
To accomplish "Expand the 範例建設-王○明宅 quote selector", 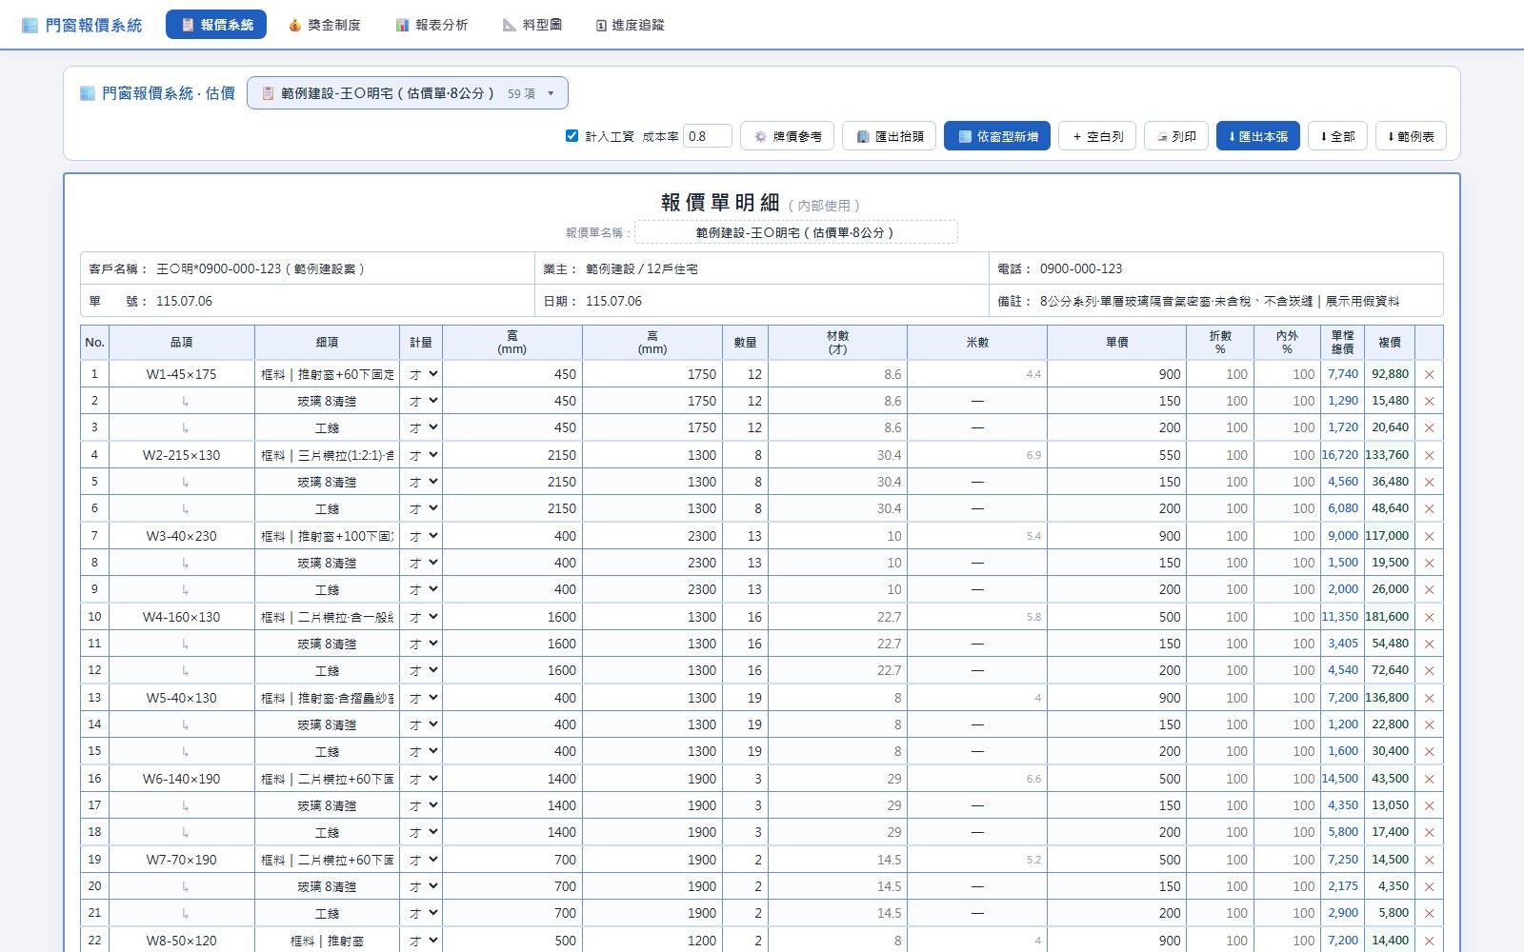I will (x=408, y=93).
